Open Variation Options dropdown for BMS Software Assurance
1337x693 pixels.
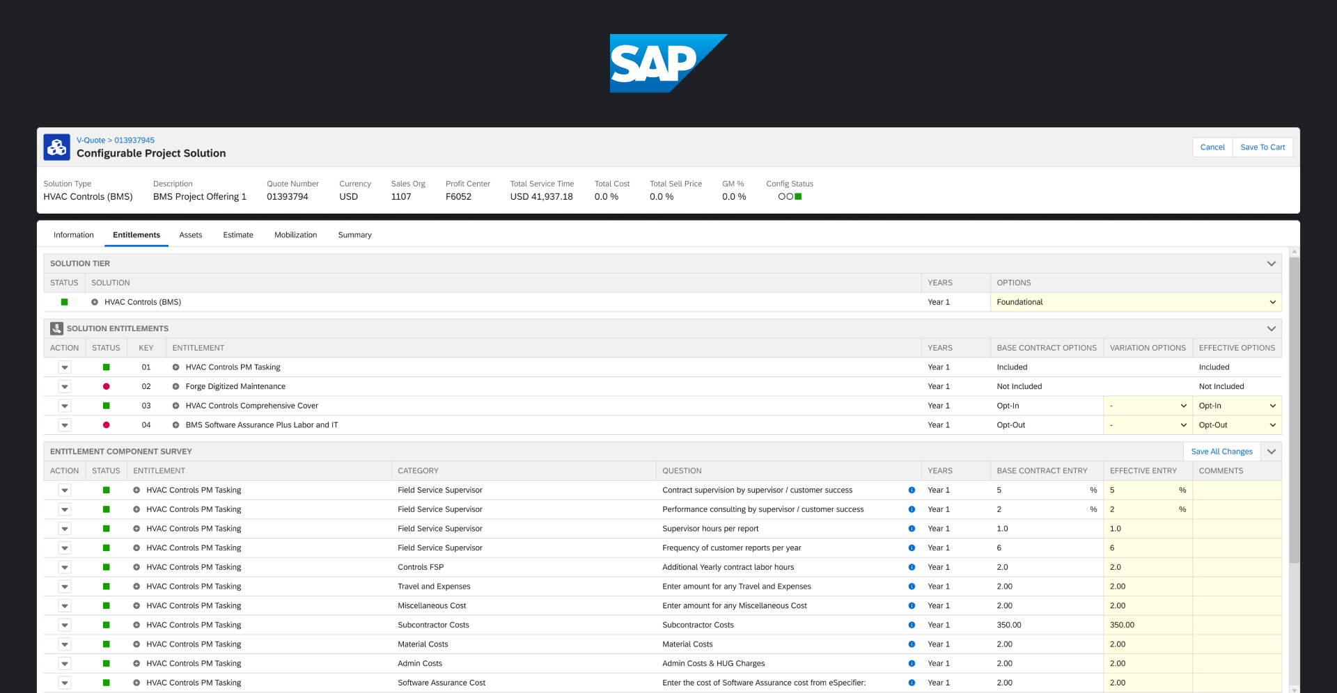[x=1148, y=425]
